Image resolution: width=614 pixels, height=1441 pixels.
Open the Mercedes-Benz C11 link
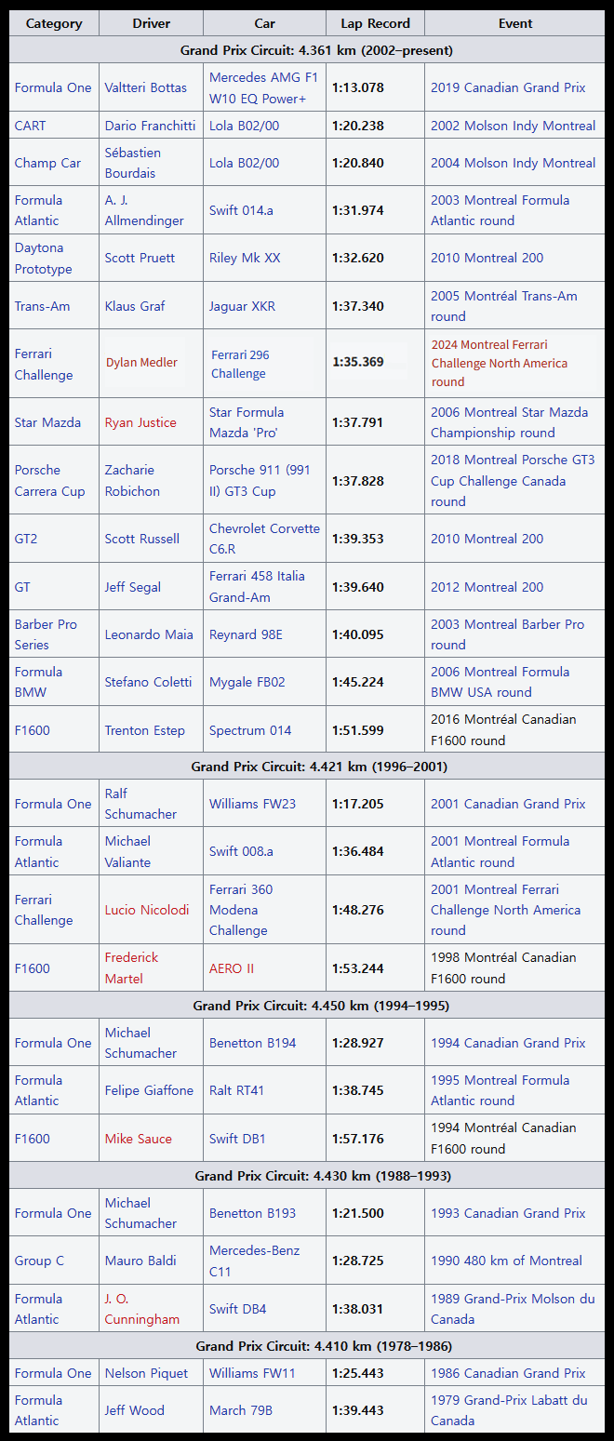[254, 1261]
